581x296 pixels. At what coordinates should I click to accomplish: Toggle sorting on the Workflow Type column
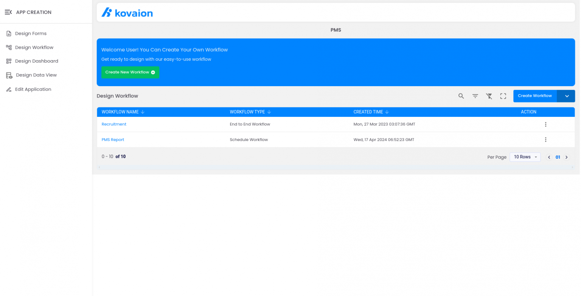click(x=269, y=112)
